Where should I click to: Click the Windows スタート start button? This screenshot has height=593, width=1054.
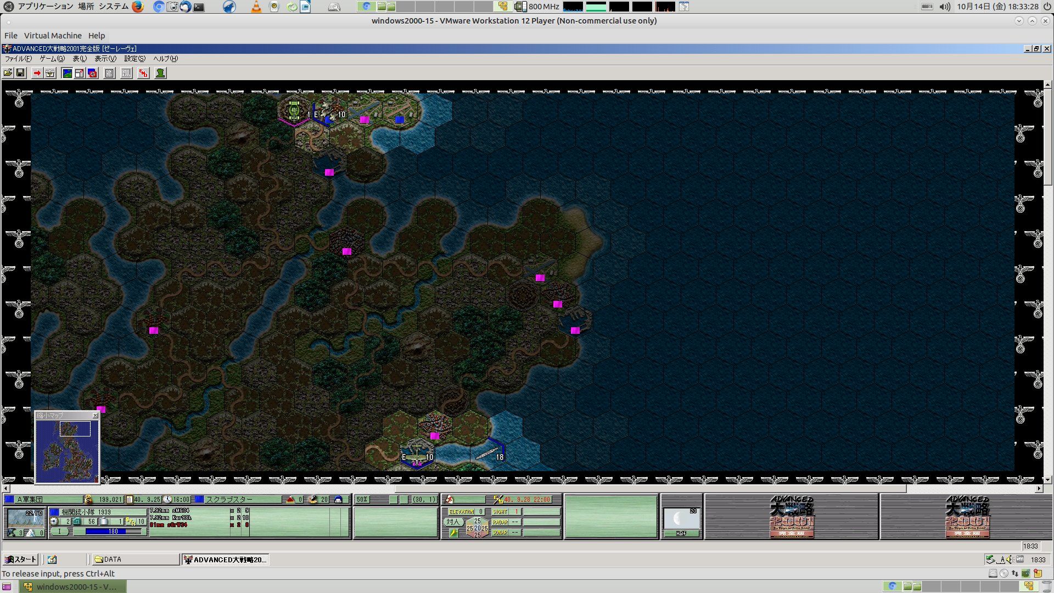point(20,560)
